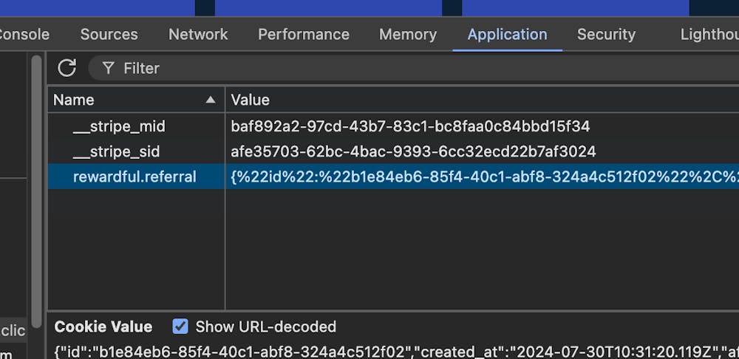Switch to the Lighthouse tab
Image resolution: width=739 pixels, height=359 pixels.
click(x=709, y=34)
